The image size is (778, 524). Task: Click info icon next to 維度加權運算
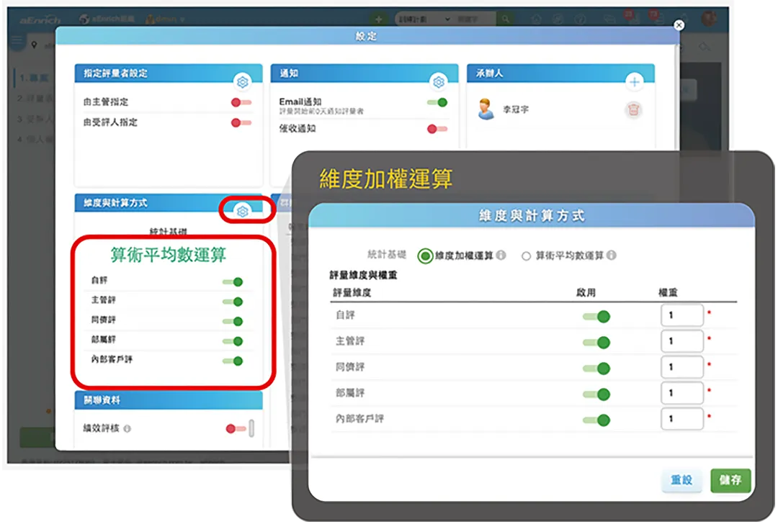(501, 256)
